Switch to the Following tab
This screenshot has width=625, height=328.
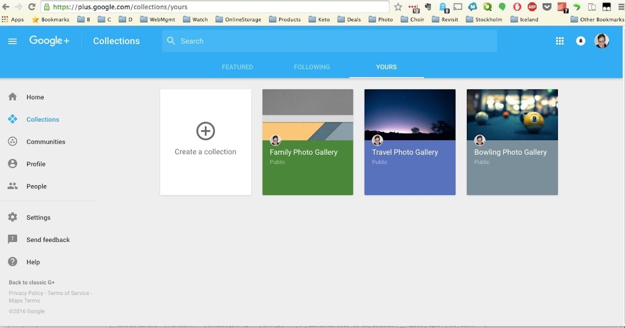(312, 67)
